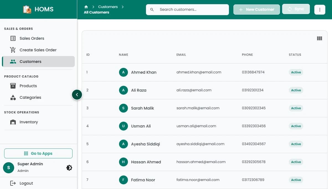Screen dimensions: 332x189
Task: Click the Customers people icon
Action: [13, 61]
